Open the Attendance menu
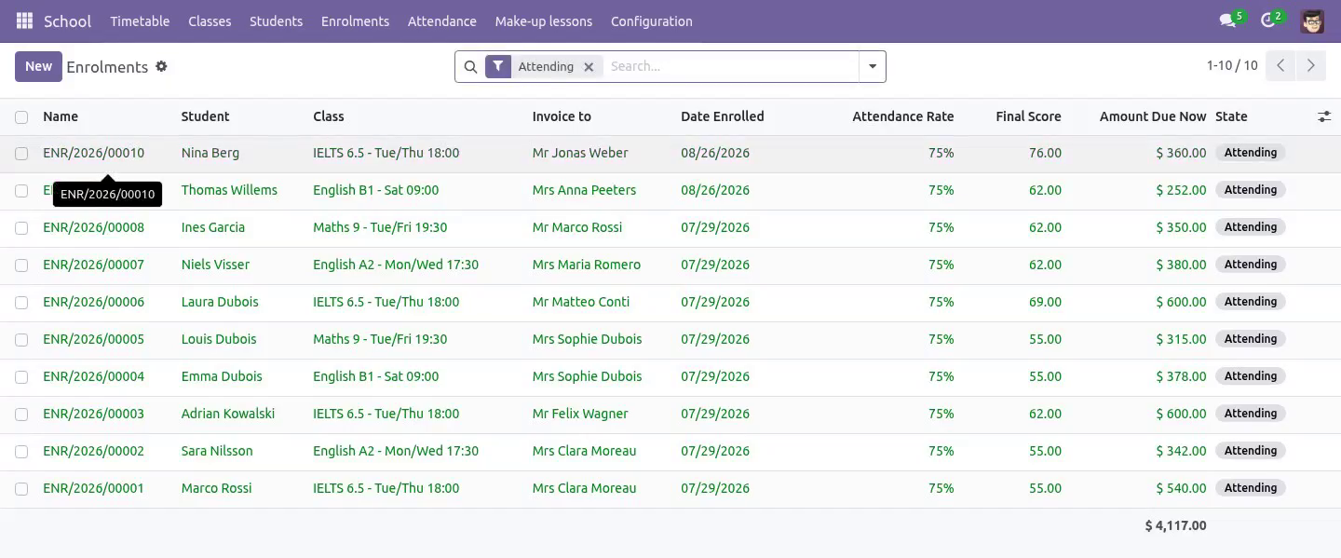The height and width of the screenshot is (558, 1341). click(x=442, y=20)
